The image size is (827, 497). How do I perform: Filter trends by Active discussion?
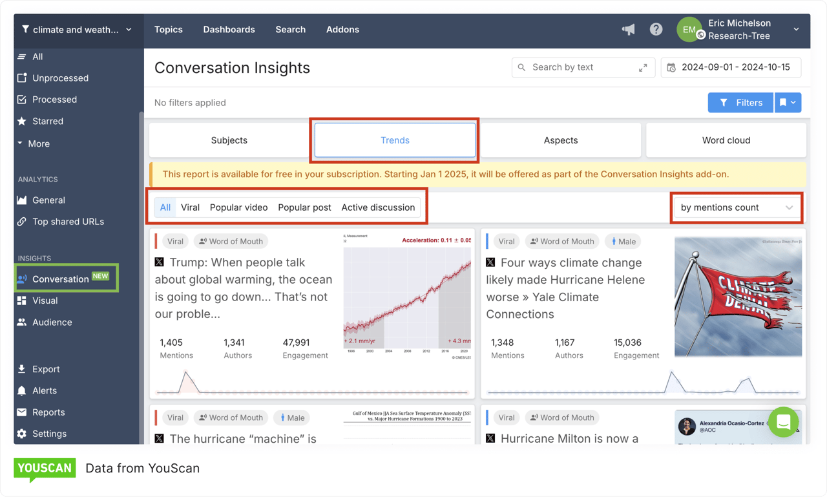click(x=377, y=207)
